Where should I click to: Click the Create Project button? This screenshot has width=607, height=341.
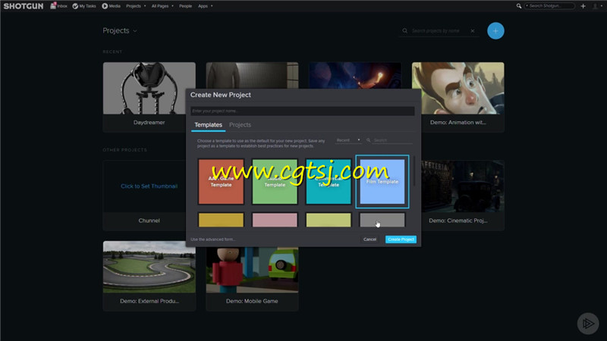click(x=401, y=239)
